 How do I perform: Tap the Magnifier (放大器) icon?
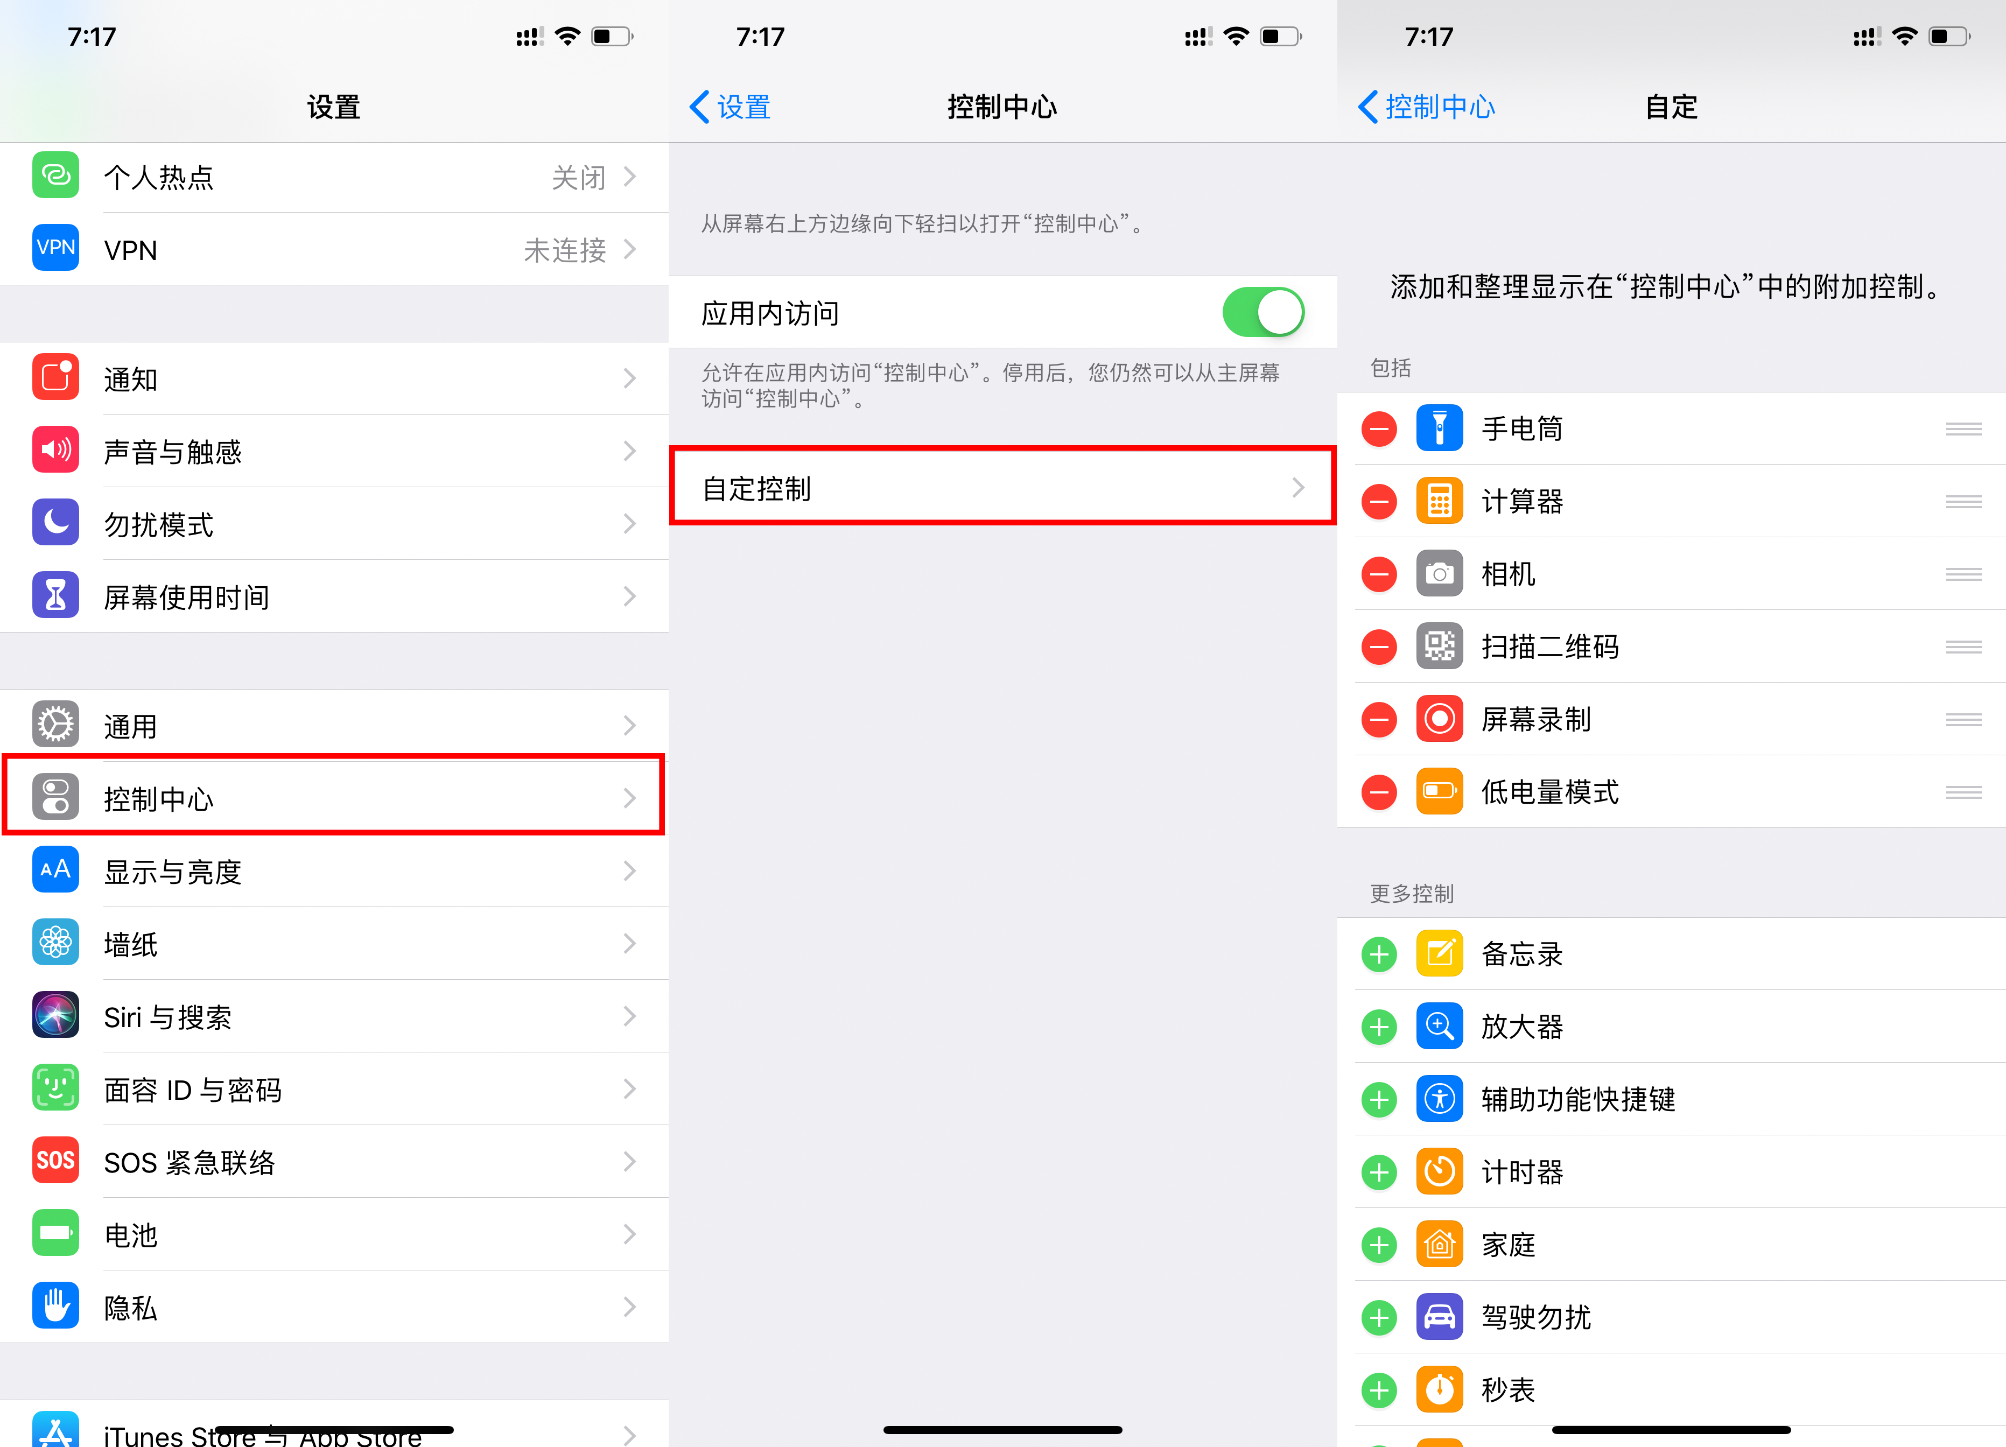pyautogui.click(x=1439, y=1027)
